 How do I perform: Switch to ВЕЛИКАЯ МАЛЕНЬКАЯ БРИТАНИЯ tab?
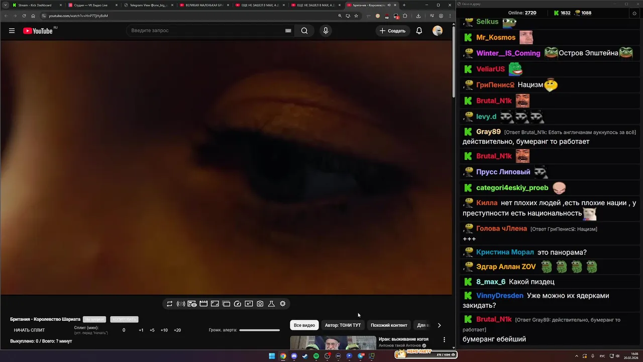[x=204, y=5]
